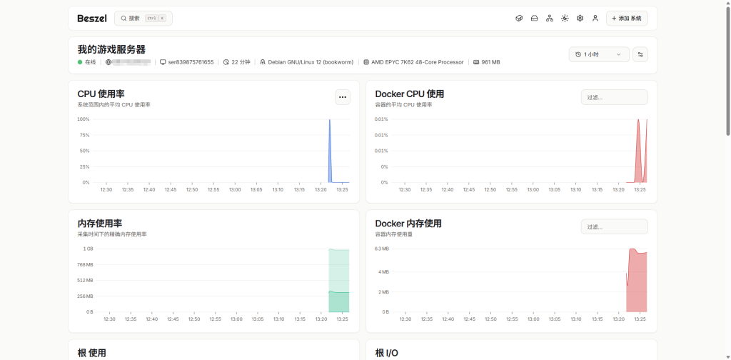Image resolution: width=731 pixels, height=360 pixels.
Task: Click the Docker CPU 使用 chart heading
Action: click(x=410, y=94)
